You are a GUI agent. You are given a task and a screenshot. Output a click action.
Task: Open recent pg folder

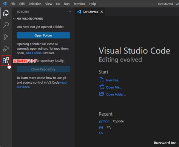coord(101,127)
